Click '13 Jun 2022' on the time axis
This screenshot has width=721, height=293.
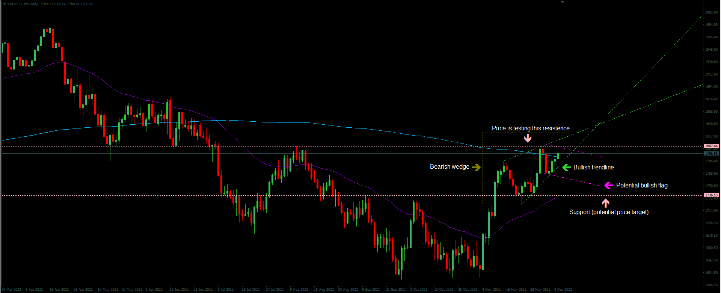pyautogui.click(x=179, y=290)
